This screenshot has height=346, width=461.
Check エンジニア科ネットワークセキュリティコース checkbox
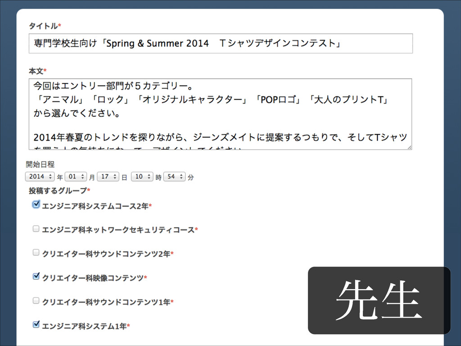pos(36,228)
